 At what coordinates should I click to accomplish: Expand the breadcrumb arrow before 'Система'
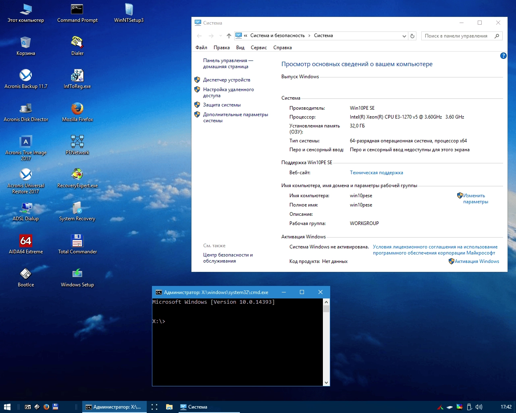coord(309,36)
